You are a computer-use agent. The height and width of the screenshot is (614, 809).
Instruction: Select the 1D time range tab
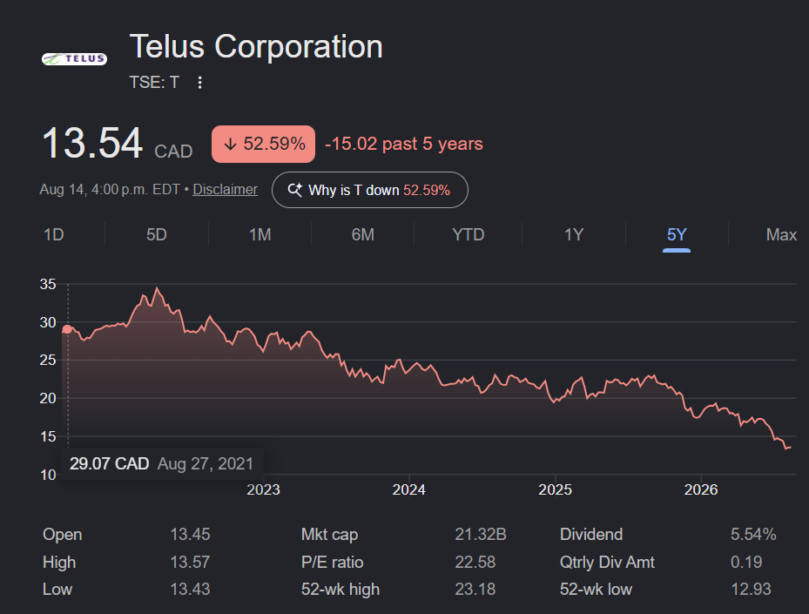(x=54, y=235)
